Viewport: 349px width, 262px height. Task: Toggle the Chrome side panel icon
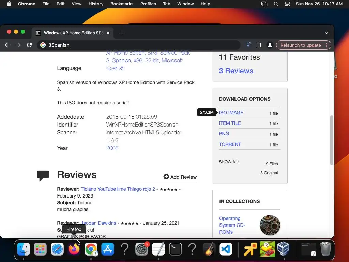pyautogui.click(x=259, y=45)
